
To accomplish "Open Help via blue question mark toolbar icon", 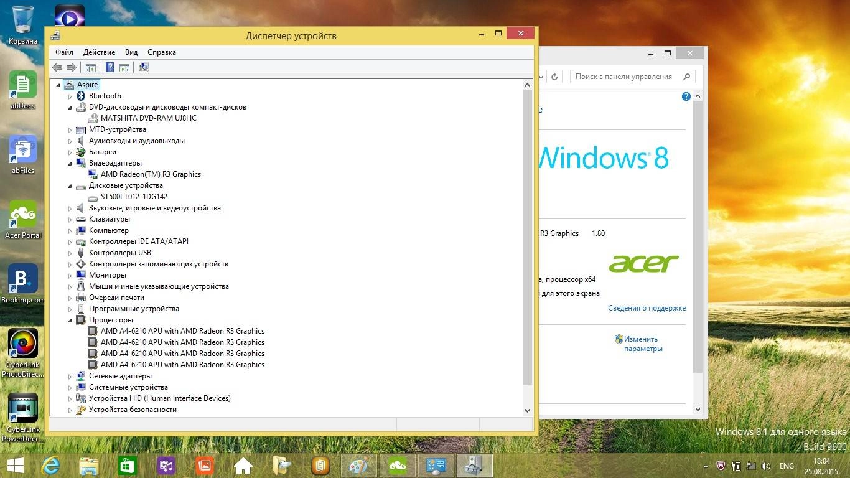I will tap(110, 67).
